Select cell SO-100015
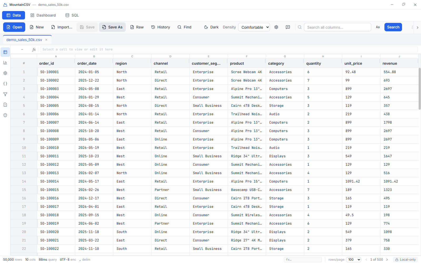Viewport: 421px width, 263px height. click(x=56, y=190)
